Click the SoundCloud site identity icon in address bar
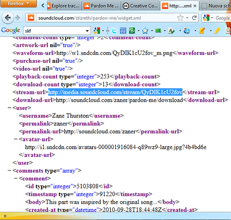 pos(31,18)
